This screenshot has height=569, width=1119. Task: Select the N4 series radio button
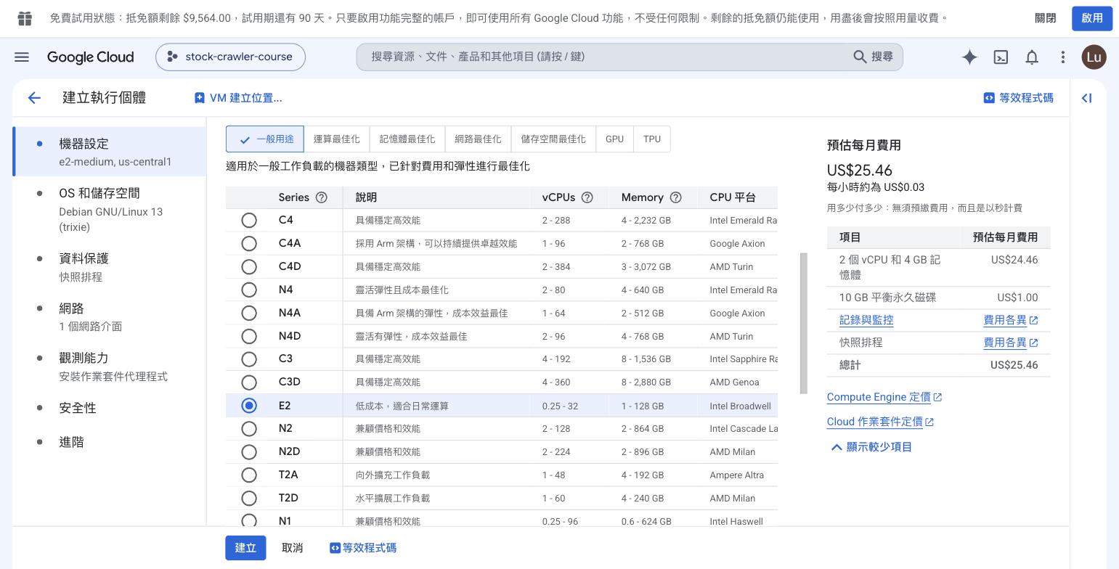coord(249,290)
